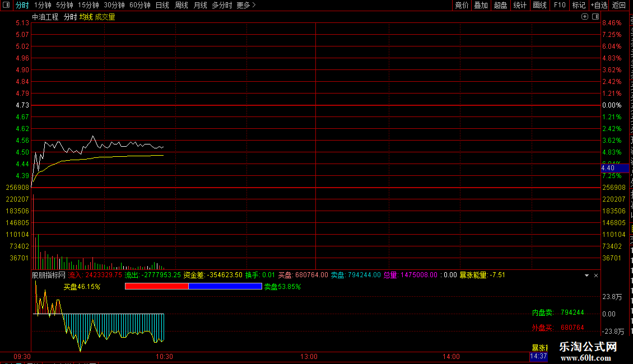Select the 5分钟 period tab
633x364 pixels.
pos(64,5)
